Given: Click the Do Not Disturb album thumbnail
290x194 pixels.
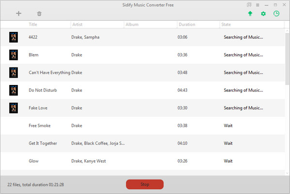Looking at the screenshot, I should 14,90.
